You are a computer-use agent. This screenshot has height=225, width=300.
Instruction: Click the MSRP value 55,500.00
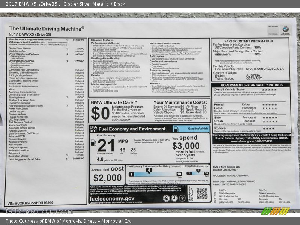(78, 40)
